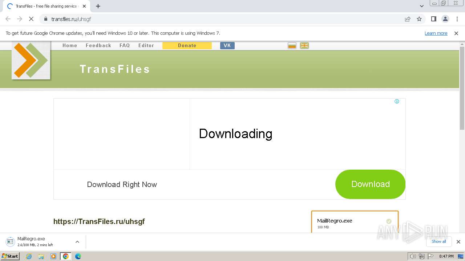Go back to previous page
Viewport: 465px width, 261px height.
click(8, 19)
